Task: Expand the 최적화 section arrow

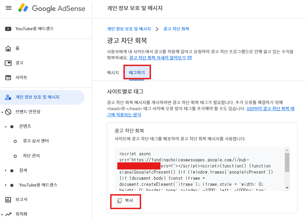Action: coord(2,215)
